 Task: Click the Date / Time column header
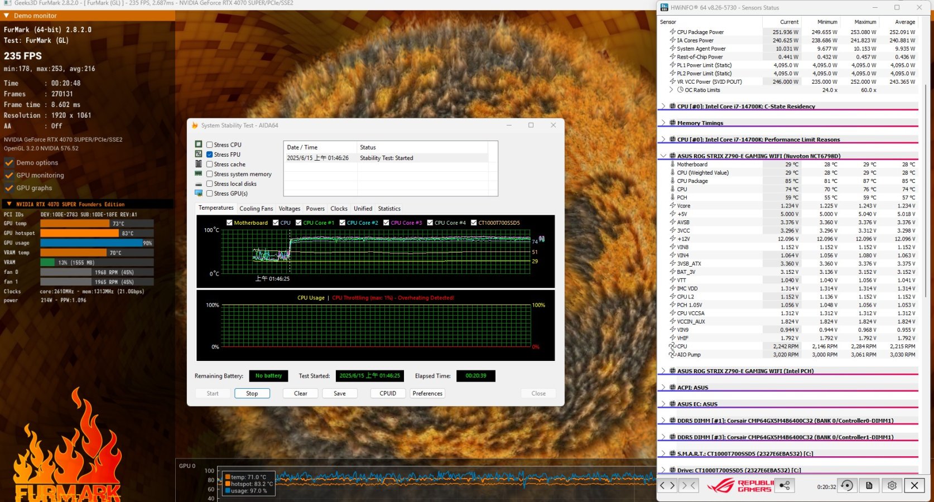coord(320,147)
